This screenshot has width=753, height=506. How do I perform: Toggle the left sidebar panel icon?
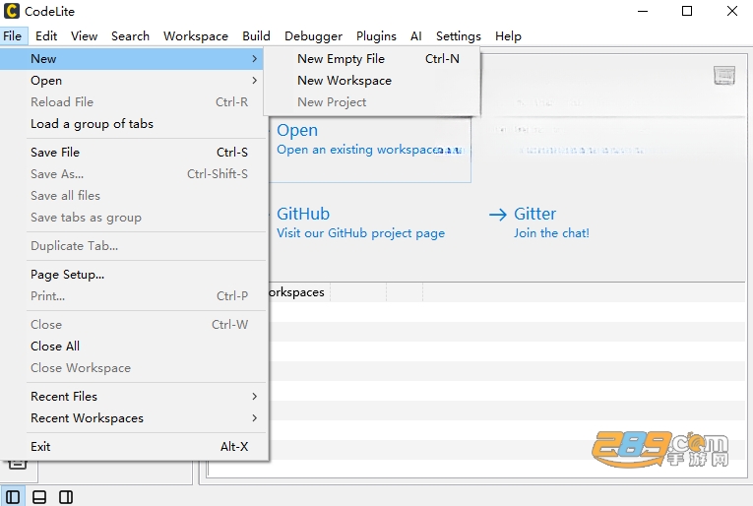[x=13, y=497]
